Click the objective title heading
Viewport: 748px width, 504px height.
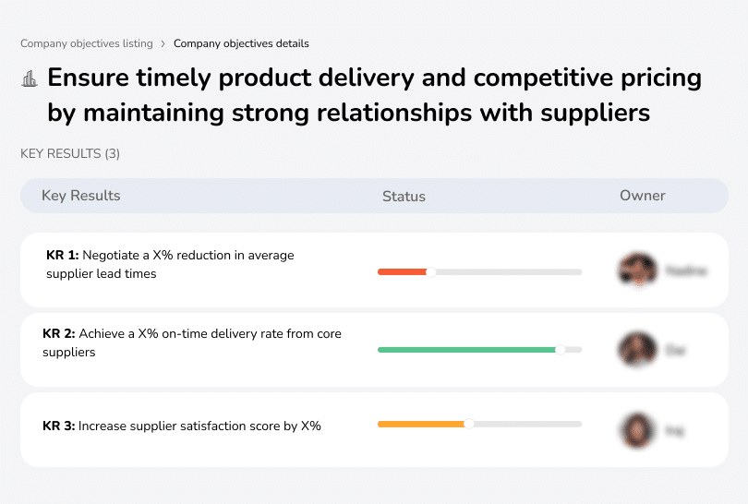tap(374, 95)
